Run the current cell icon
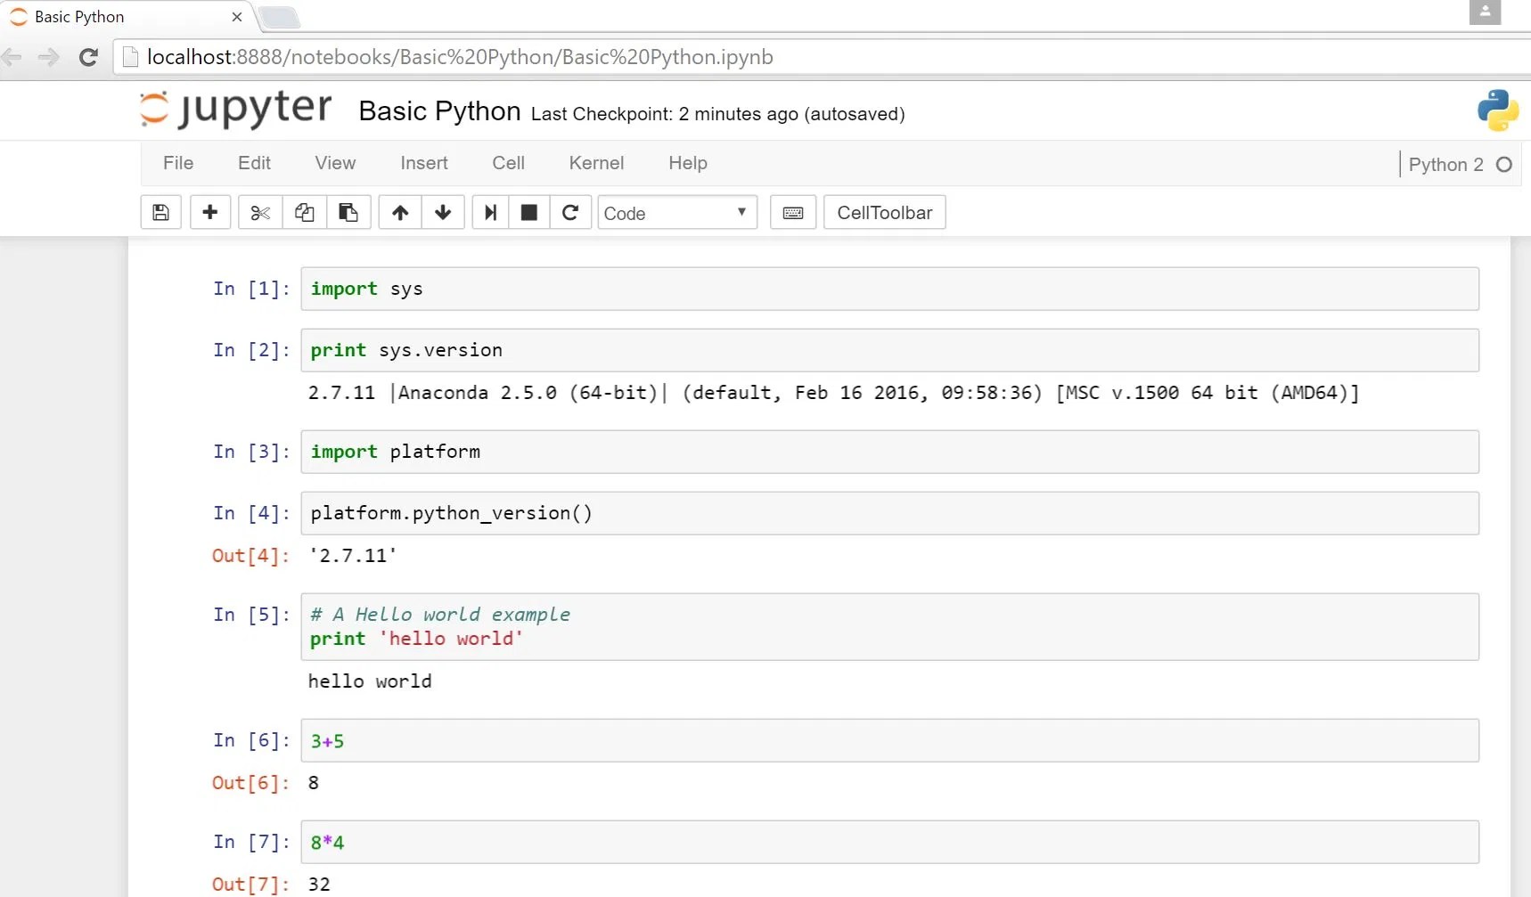 click(x=490, y=213)
